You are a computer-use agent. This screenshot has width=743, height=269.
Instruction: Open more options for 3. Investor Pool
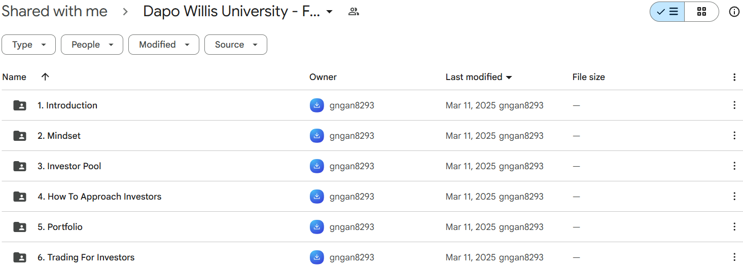(734, 166)
